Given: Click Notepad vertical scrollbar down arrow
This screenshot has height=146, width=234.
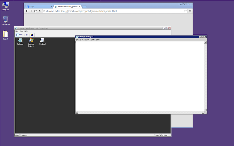Looking at the screenshot, I should click(x=205, y=110).
